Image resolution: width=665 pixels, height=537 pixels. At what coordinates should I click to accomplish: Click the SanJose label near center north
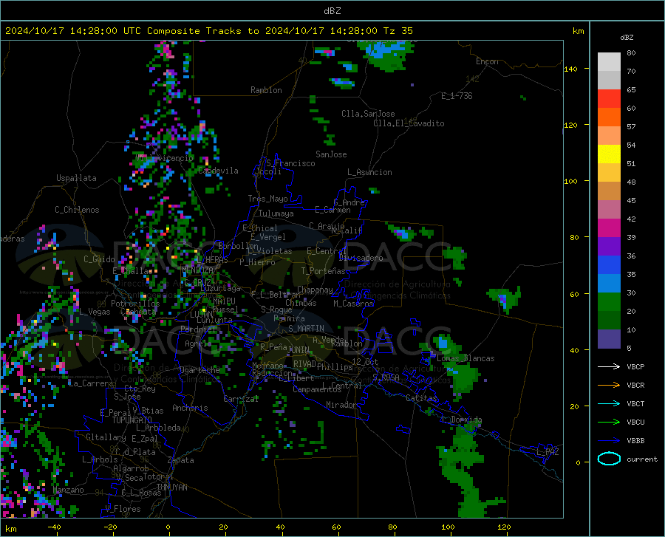[x=331, y=154]
